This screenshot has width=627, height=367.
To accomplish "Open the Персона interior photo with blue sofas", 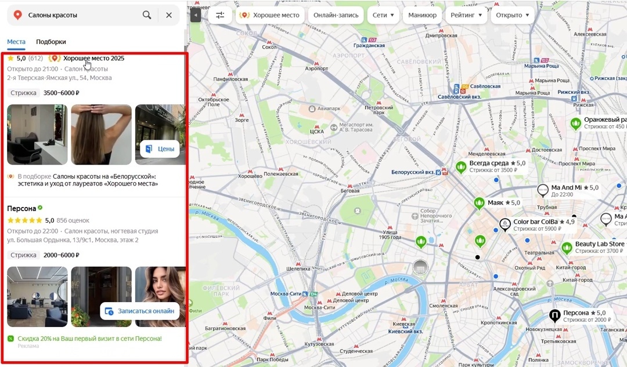I will coord(37,297).
